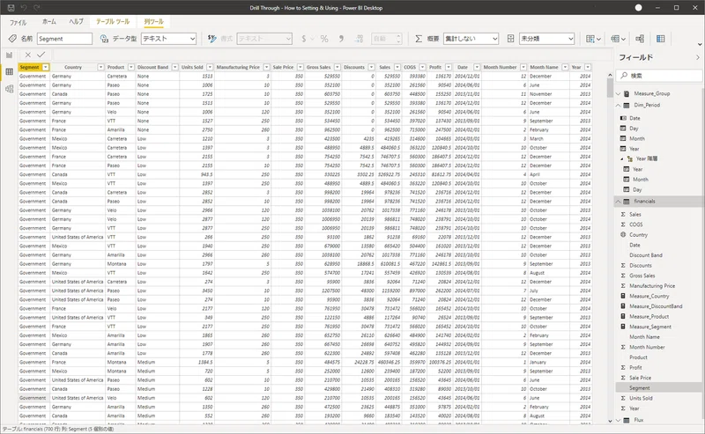Click the Manage relationships icon in ribbon
705x434 pixels.
(x=640, y=39)
